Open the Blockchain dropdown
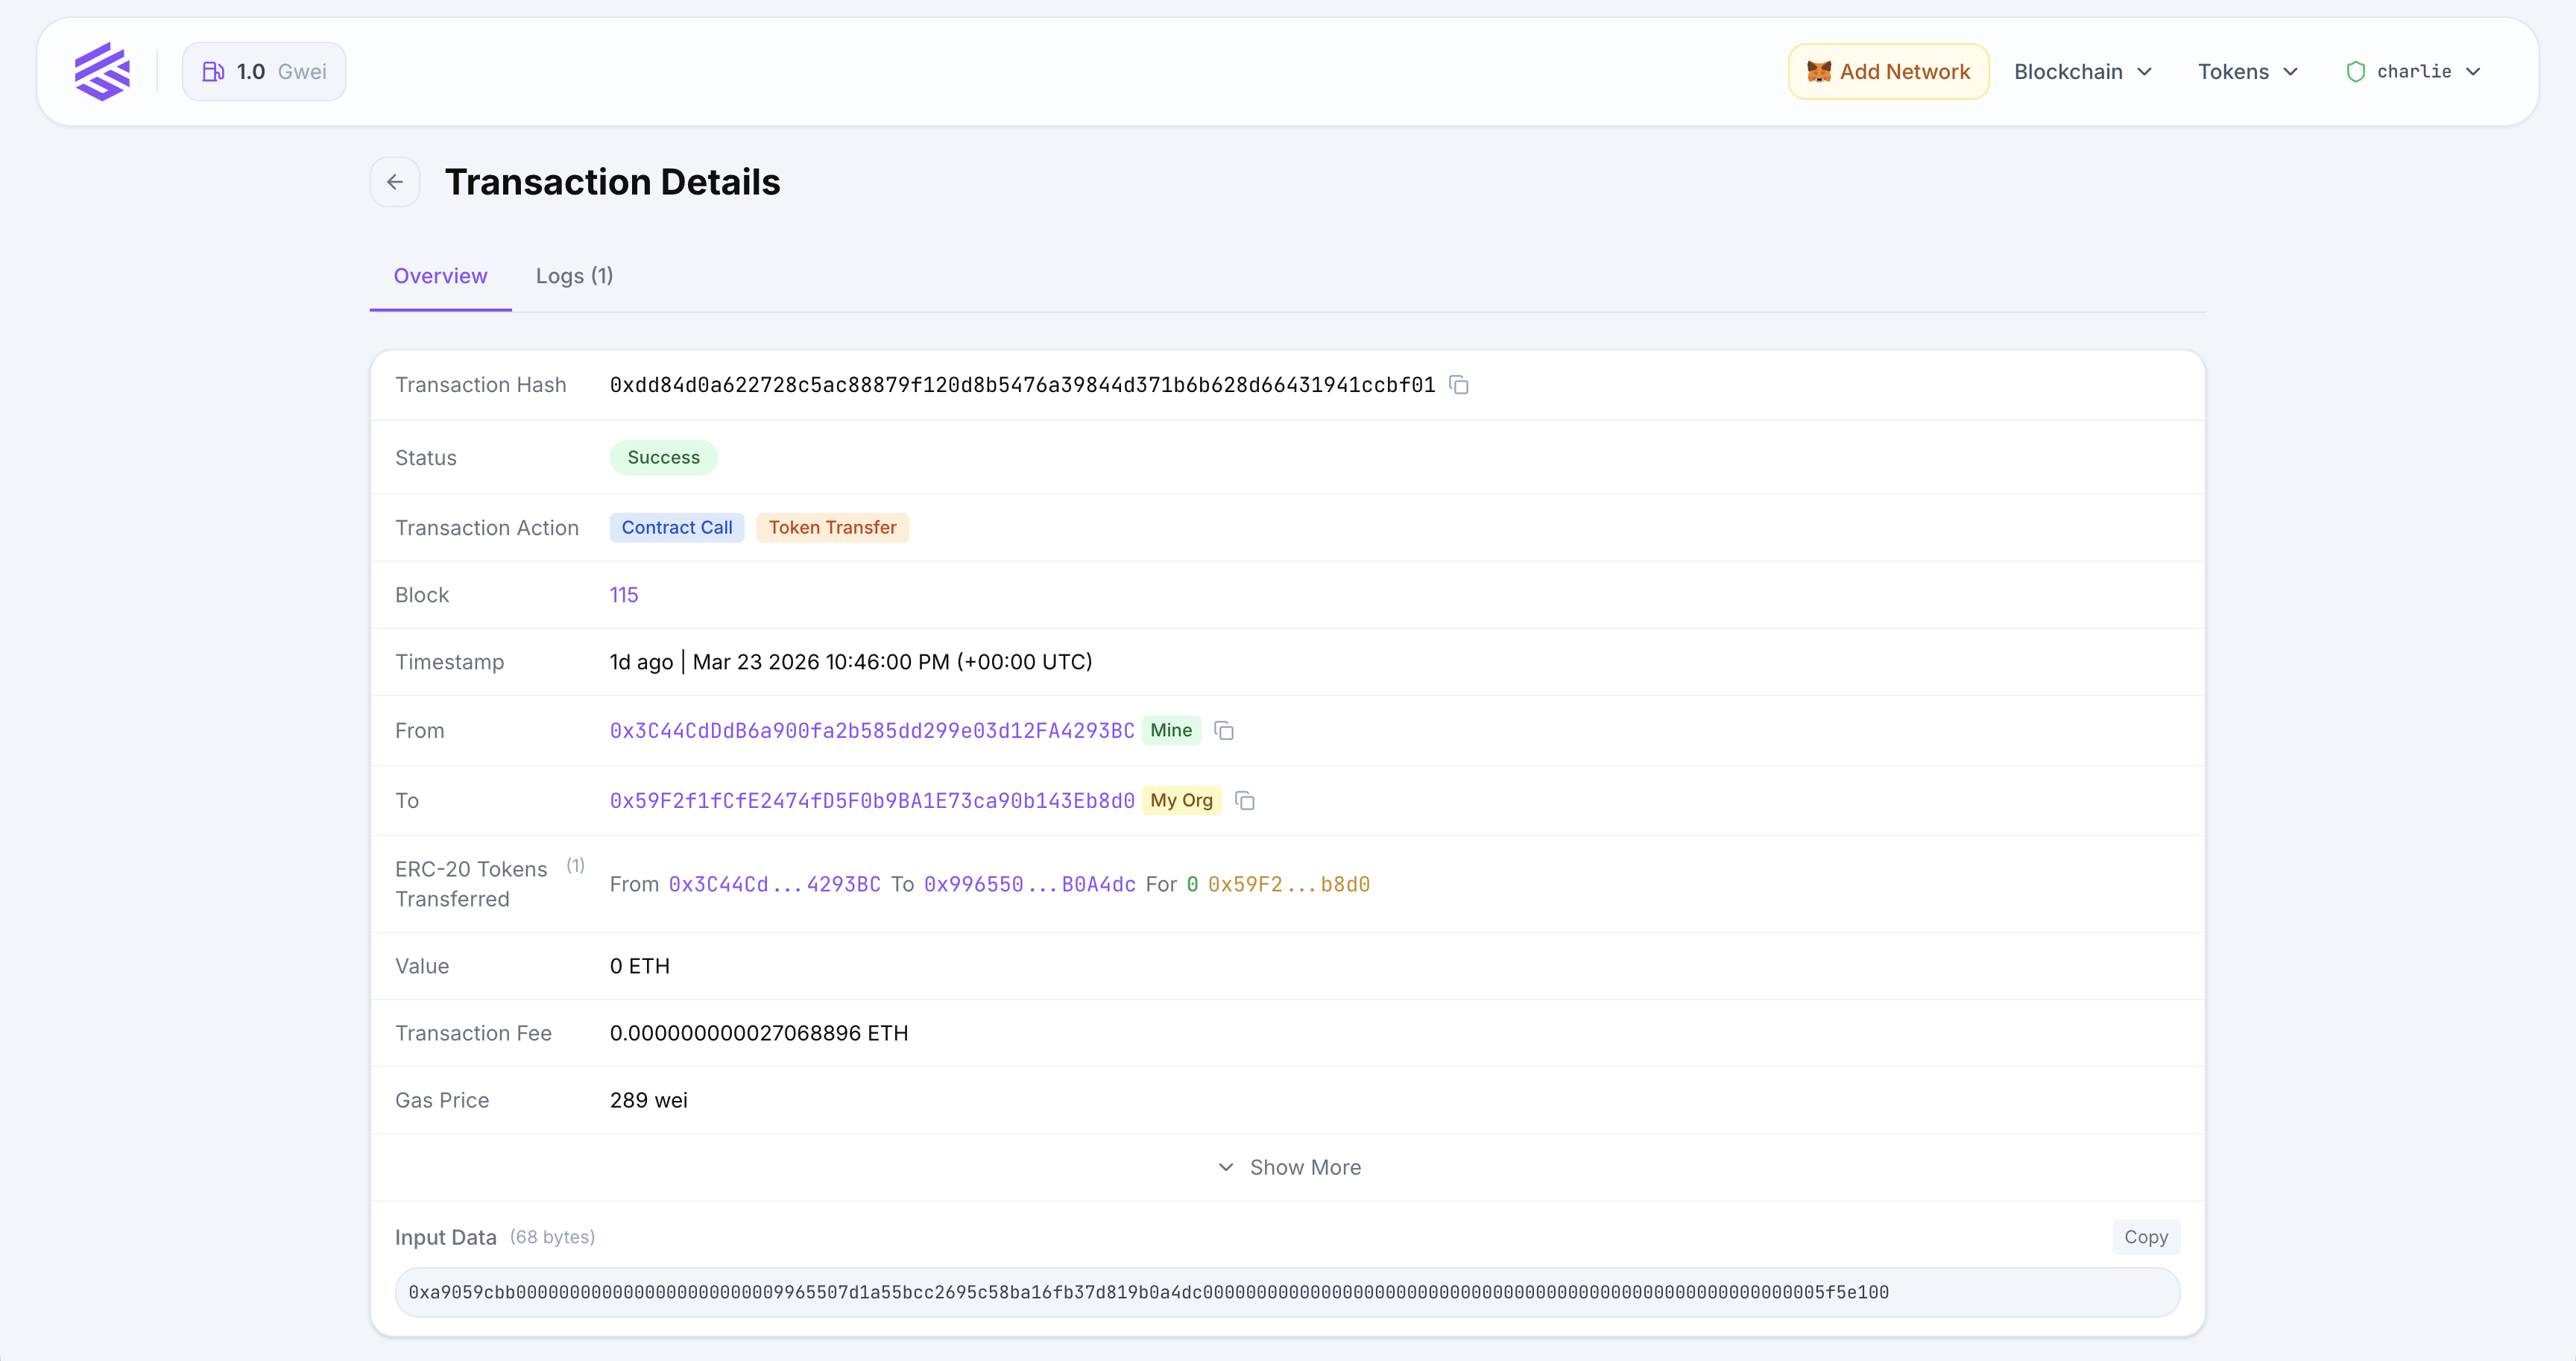The image size is (2576, 1361). point(2082,71)
